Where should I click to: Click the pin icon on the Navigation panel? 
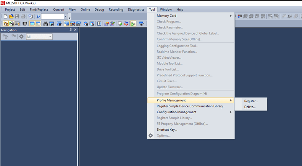[70, 30]
